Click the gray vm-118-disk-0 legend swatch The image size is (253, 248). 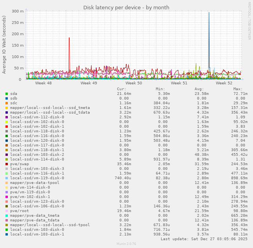[7, 131]
